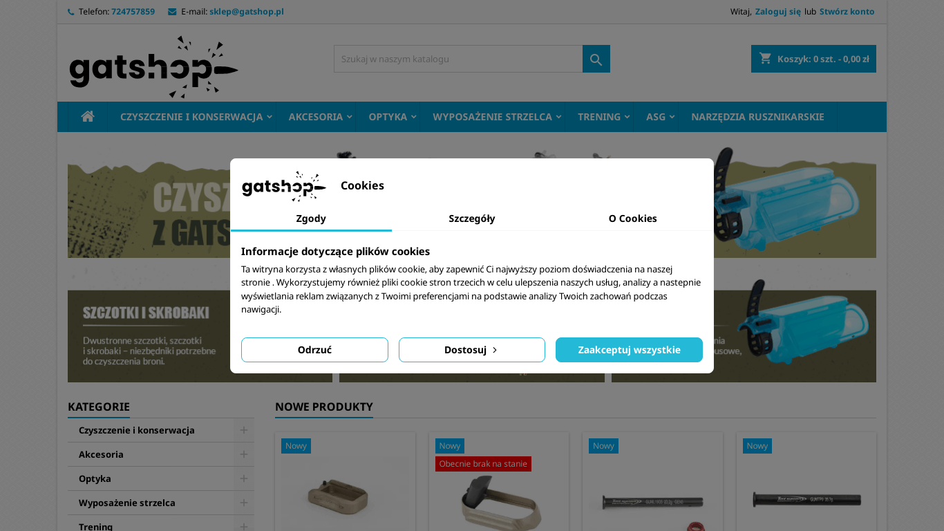Switch to the O Cookies tab
The height and width of the screenshot is (531, 944).
click(x=632, y=218)
